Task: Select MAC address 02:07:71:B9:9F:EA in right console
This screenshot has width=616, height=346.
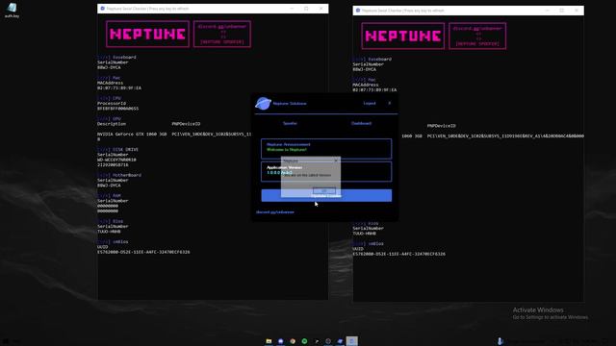Action: pos(374,89)
